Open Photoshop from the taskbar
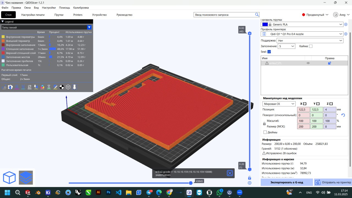Image resolution: width=352 pixels, height=198 pixels. pyautogui.click(x=108, y=192)
